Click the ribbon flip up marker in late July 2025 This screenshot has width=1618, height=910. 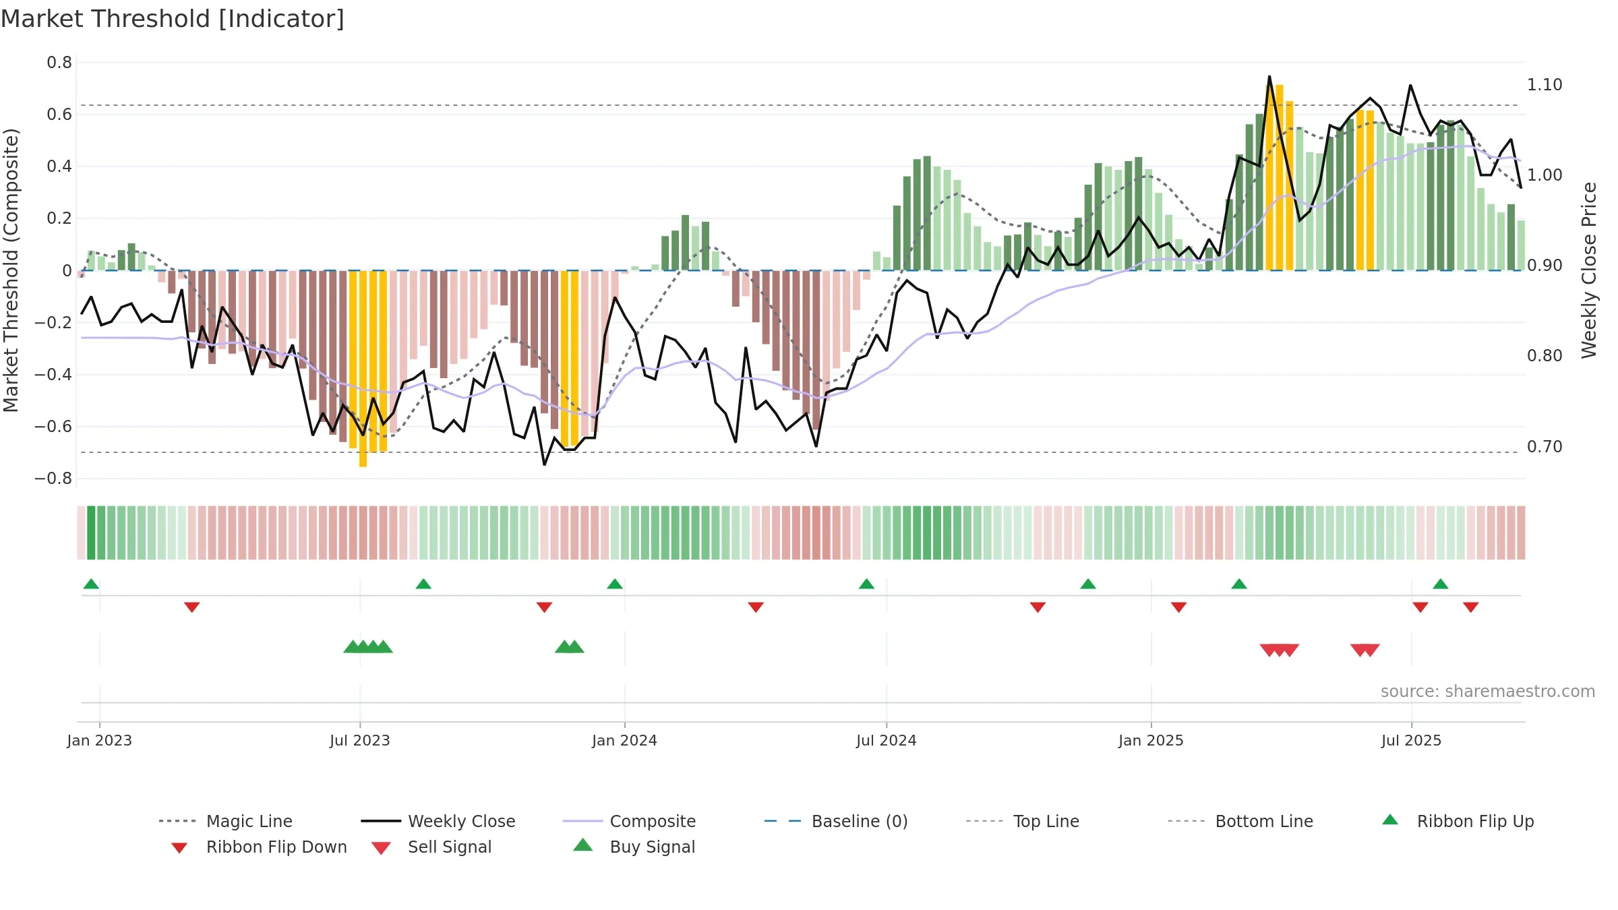[1441, 584]
